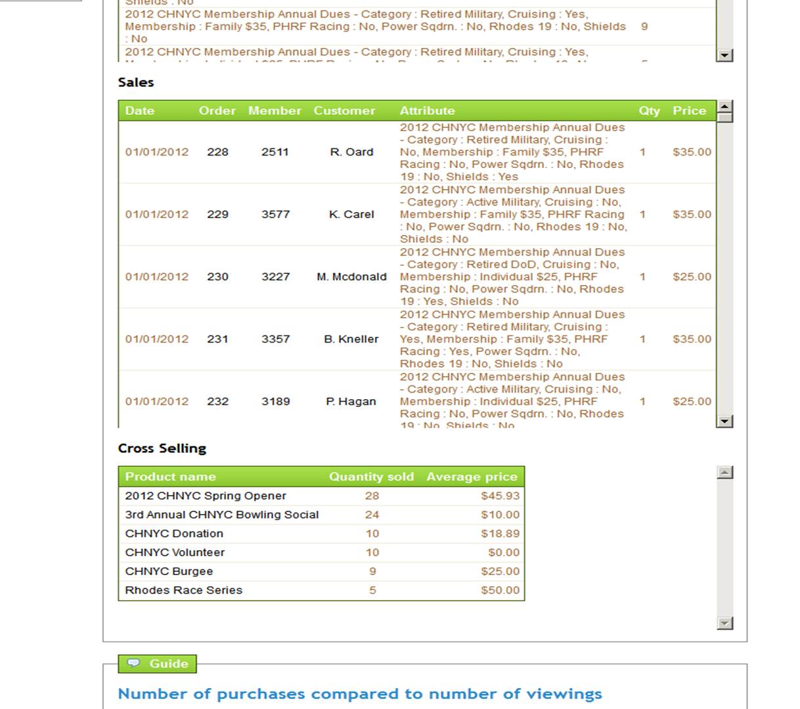The height and width of the screenshot is (709, 800).
Task: Click Cross Selling scroll up arrow
Action: (x=724, y=472)
